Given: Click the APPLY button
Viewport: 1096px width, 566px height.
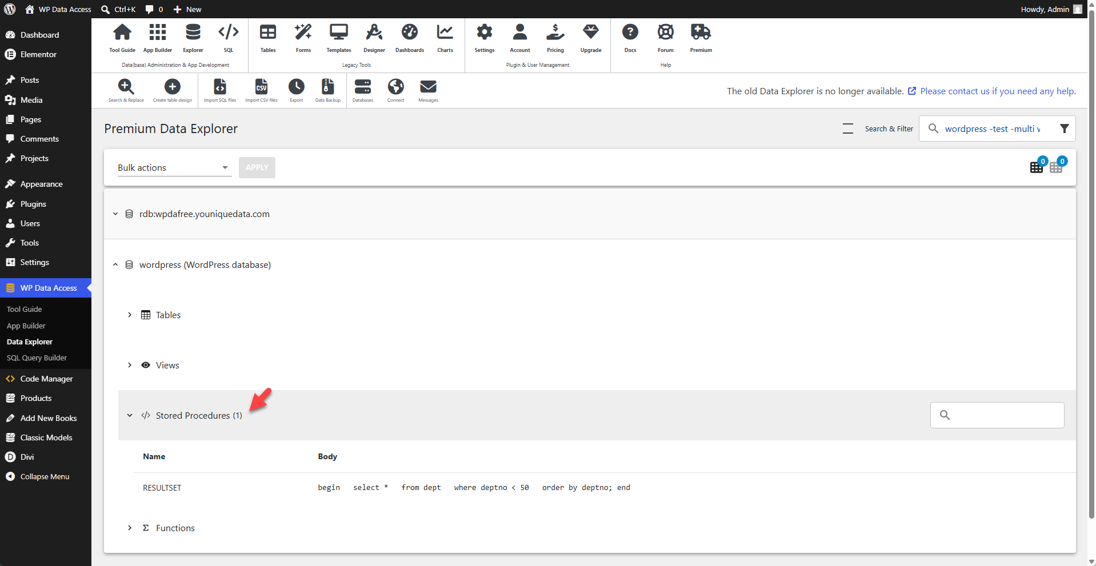Looking at the screenshot, I should (257, 167).
